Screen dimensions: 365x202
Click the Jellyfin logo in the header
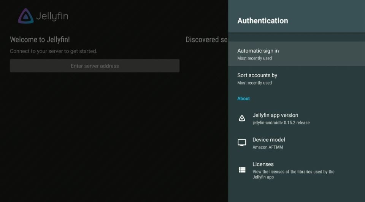pos(43,16)
